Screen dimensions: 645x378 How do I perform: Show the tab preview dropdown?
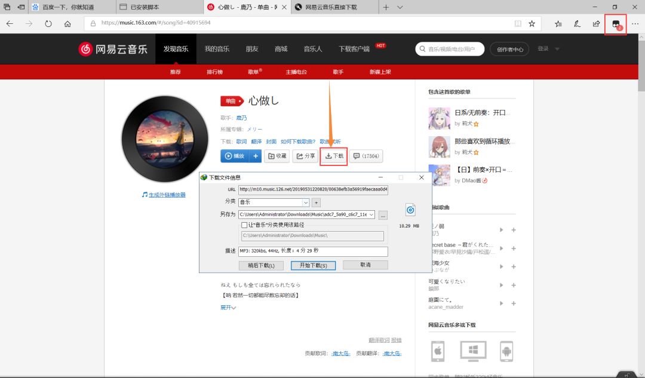click(400, 7)
